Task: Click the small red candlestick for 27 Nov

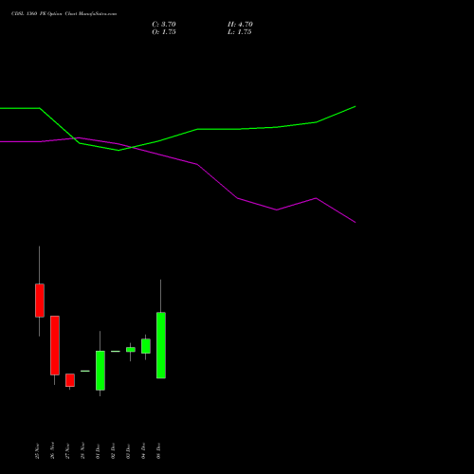Action: [x=70, y=380]
